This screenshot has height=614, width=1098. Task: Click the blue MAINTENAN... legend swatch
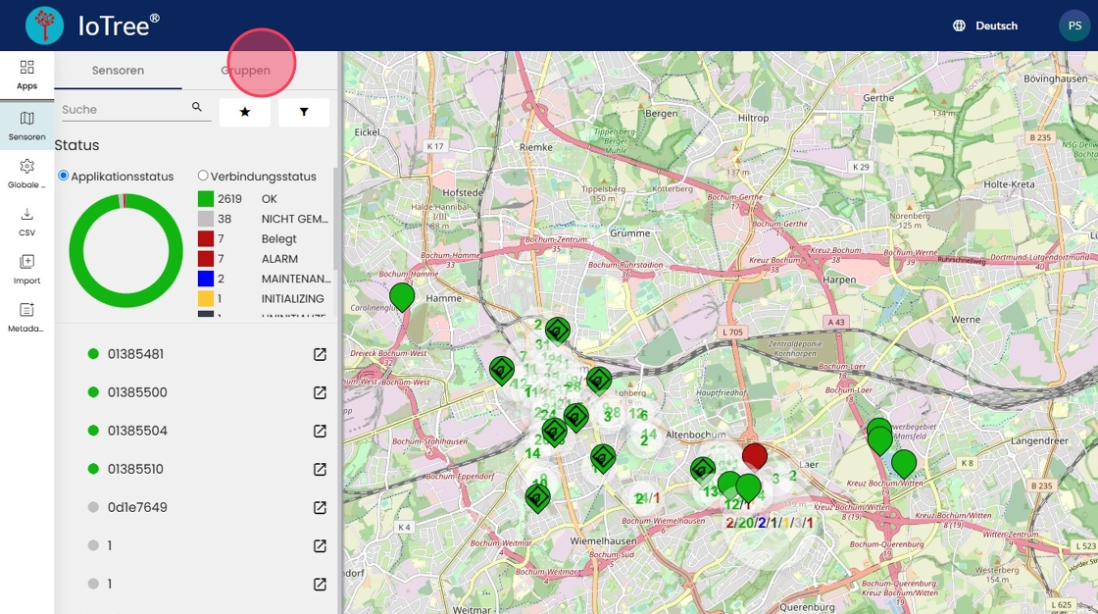(206, 279)
